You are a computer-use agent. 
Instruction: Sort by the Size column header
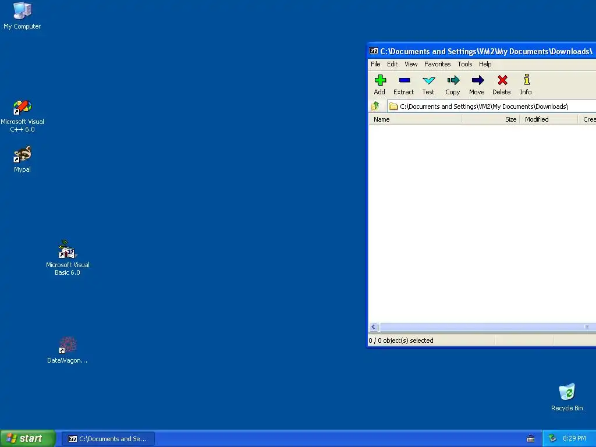coord(490,119)
